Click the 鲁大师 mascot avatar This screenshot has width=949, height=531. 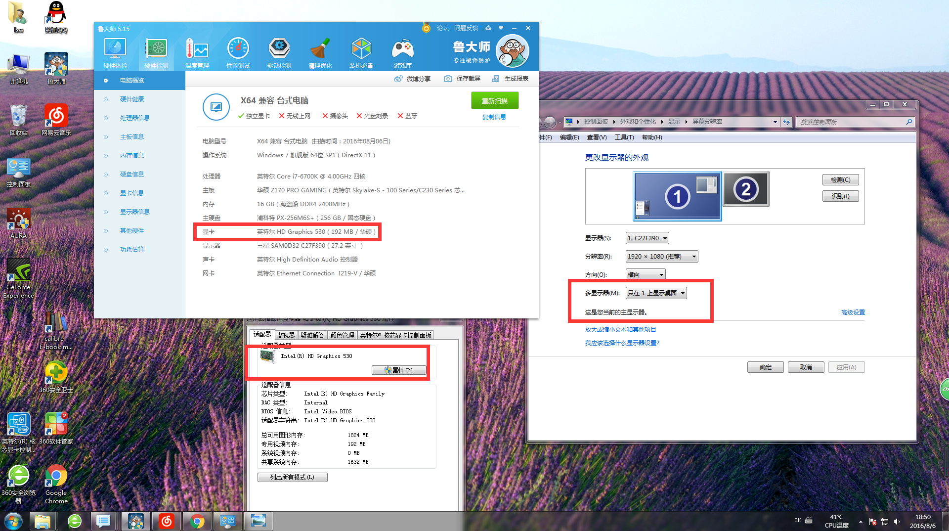click(x=512, y=51)
